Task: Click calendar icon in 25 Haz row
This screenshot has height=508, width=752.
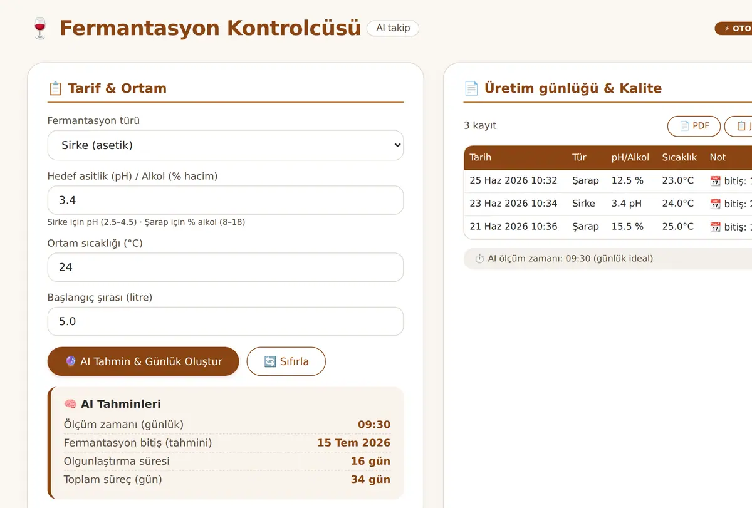Action: click(716, 181)
